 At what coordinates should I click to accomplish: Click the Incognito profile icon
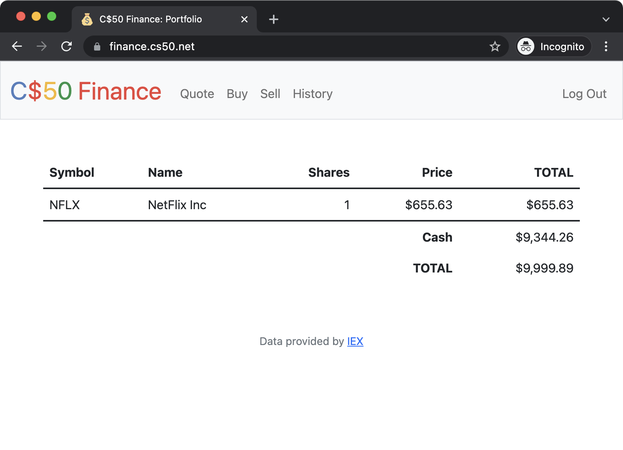pos(527,46)
